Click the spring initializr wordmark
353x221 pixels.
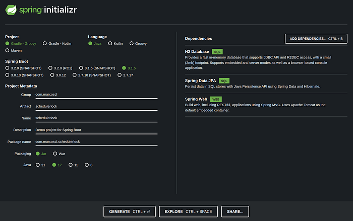[x=48, y=10]
